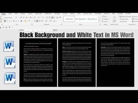The image size is (138, 103).
Task: Expand Styles gallery more arrow
Action: (x=99, y=21)
